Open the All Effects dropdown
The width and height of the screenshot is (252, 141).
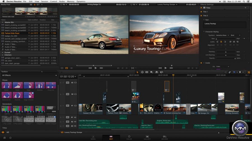(29, 75)
